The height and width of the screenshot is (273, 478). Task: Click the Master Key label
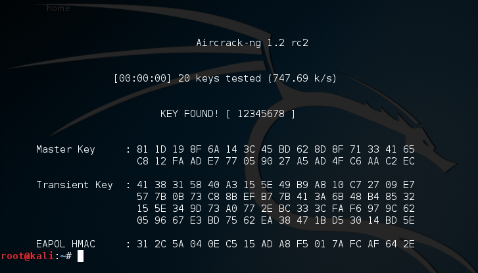pyautogui.click(x=66, y=149)
